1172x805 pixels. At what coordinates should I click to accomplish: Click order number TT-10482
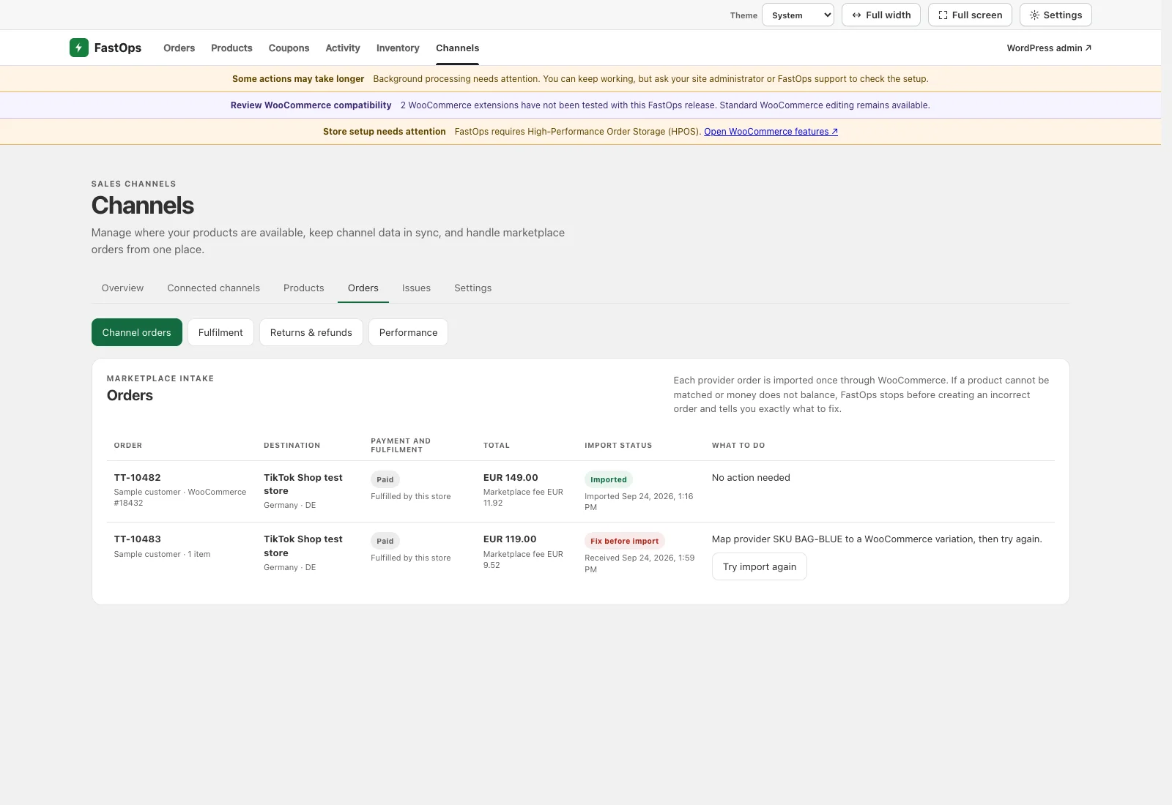point(137,477)
